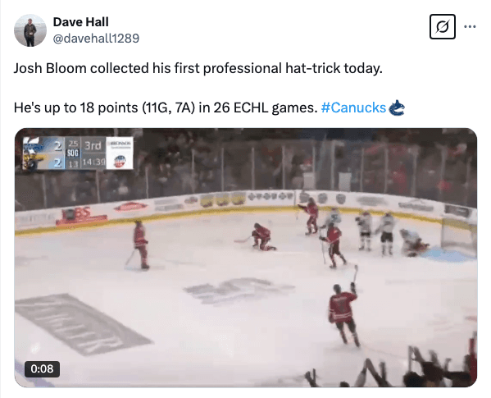491x398 pixels.
Task: Click the 0:08 video duration badge
Action: (x=42, y=368)
